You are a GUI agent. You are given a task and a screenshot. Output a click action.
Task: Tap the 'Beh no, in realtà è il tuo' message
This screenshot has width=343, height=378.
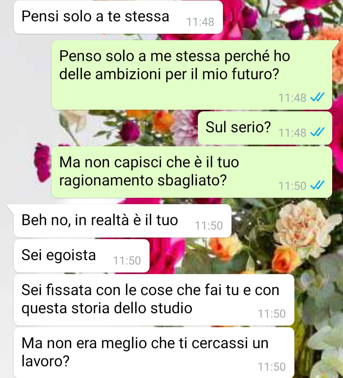122,221
